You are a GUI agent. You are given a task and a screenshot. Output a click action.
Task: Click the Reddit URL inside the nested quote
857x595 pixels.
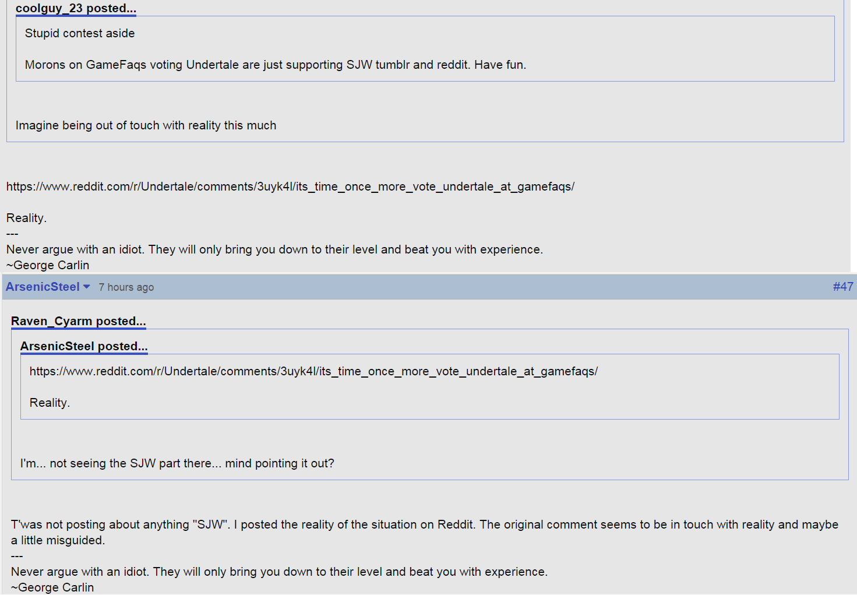(x=313, y=371)
